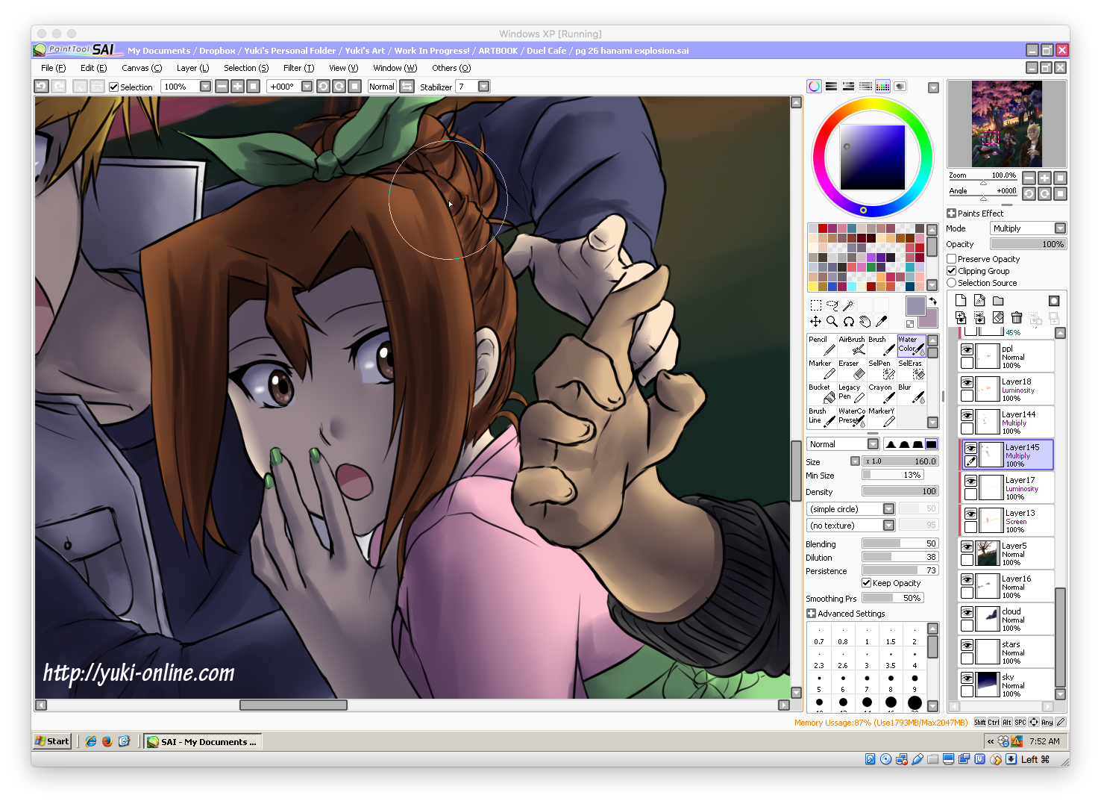Choose the Bucket fill tool

pyautogui.click(x=822, y=393)
